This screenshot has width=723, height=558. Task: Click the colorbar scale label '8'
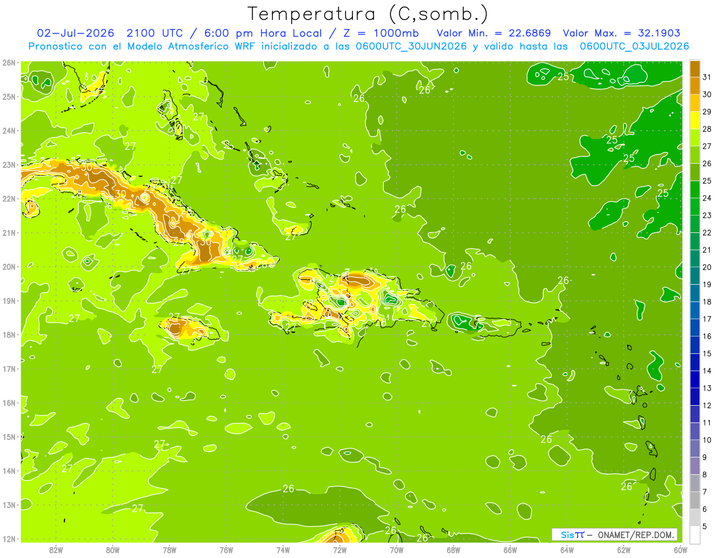point(705,475)
